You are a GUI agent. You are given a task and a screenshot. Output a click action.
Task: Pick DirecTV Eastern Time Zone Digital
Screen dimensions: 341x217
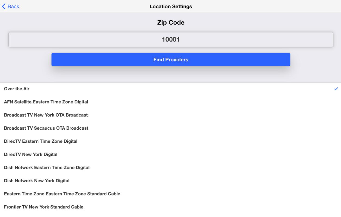[x=170, y=141]
